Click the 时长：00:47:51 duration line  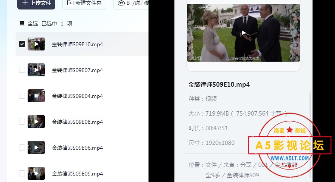tap(208, 128)
